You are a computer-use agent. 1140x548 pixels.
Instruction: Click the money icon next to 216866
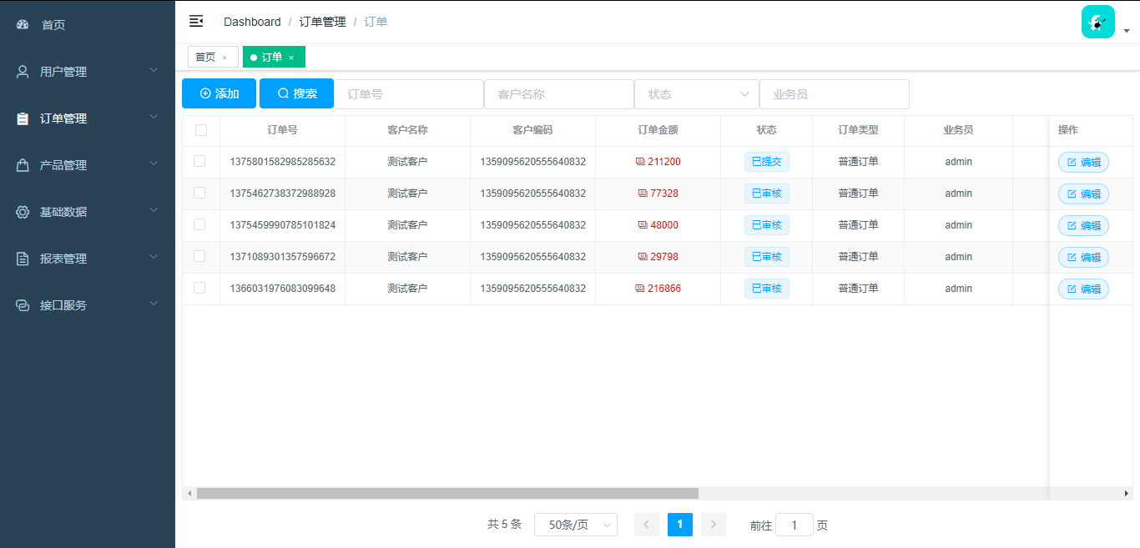(x=640, y=289)
